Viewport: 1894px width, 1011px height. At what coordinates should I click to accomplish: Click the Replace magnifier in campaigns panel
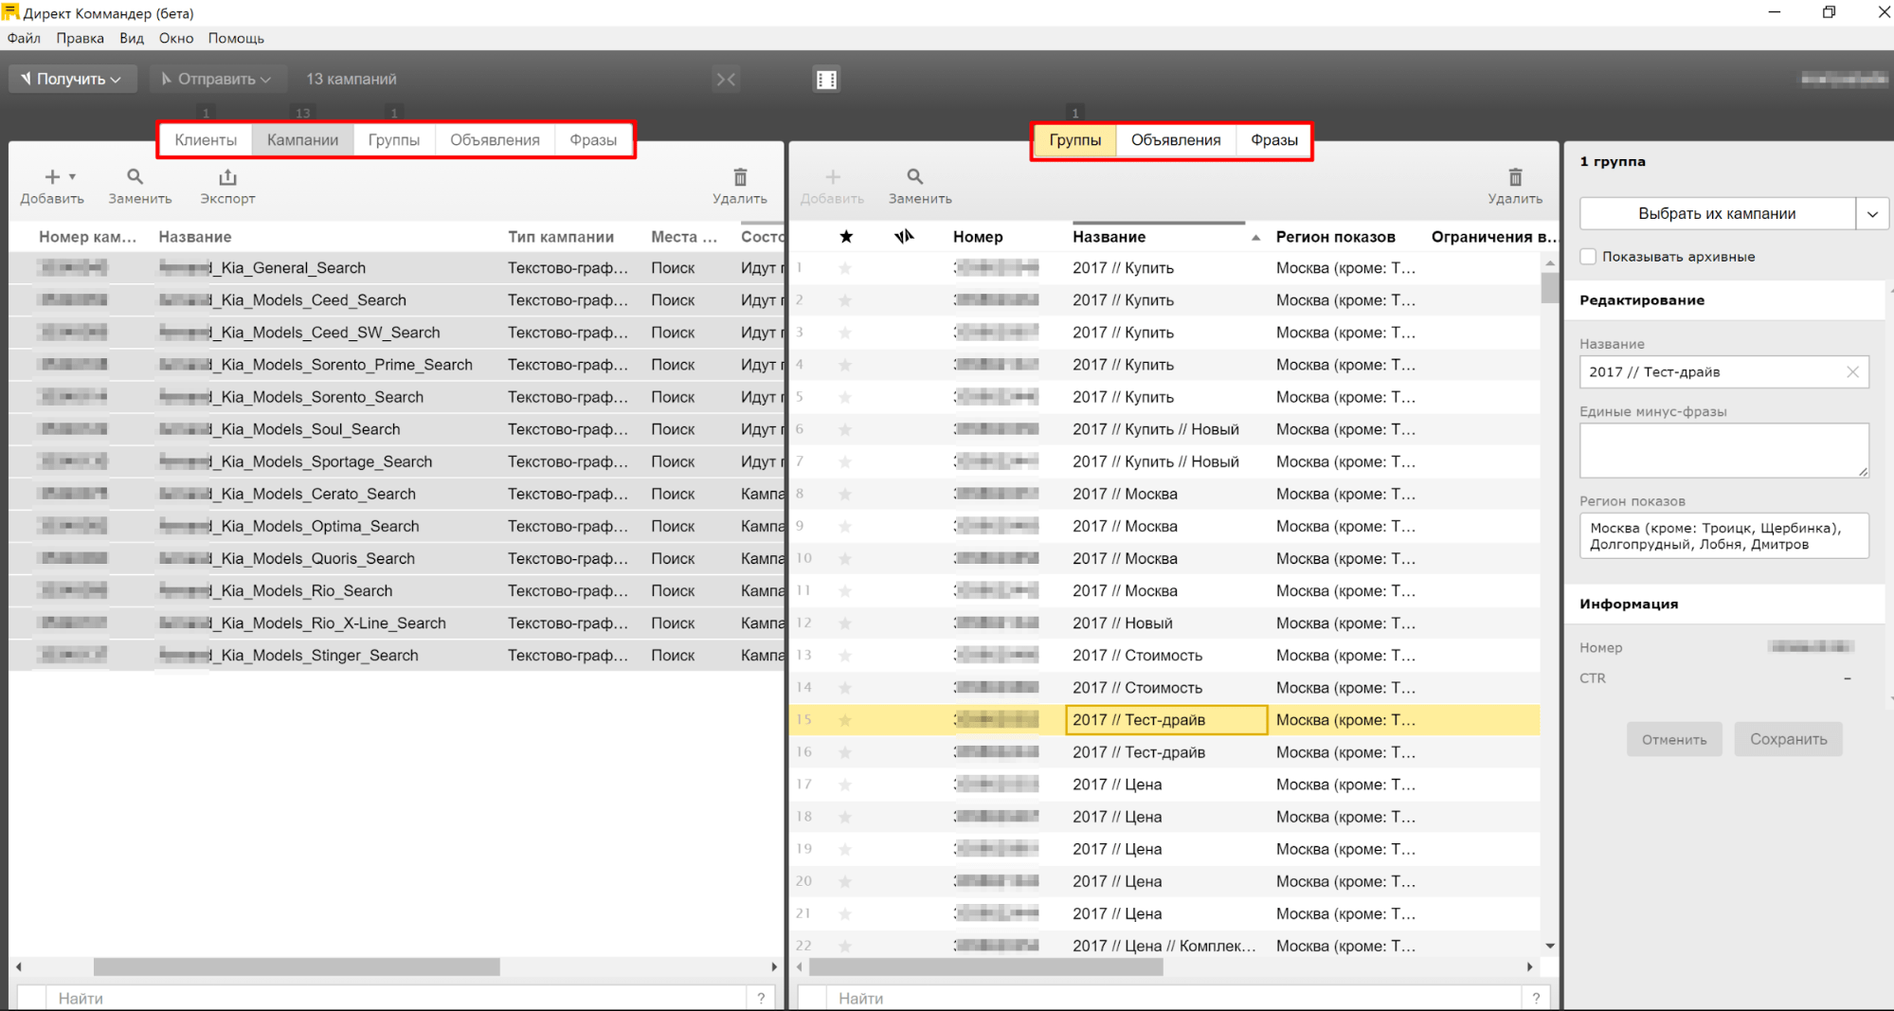(135, 178)
